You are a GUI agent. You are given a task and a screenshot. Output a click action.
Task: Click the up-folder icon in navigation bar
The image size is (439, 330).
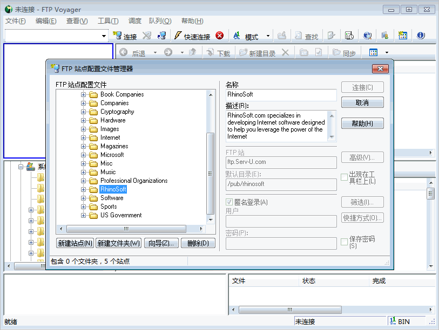tap(193, 52)
